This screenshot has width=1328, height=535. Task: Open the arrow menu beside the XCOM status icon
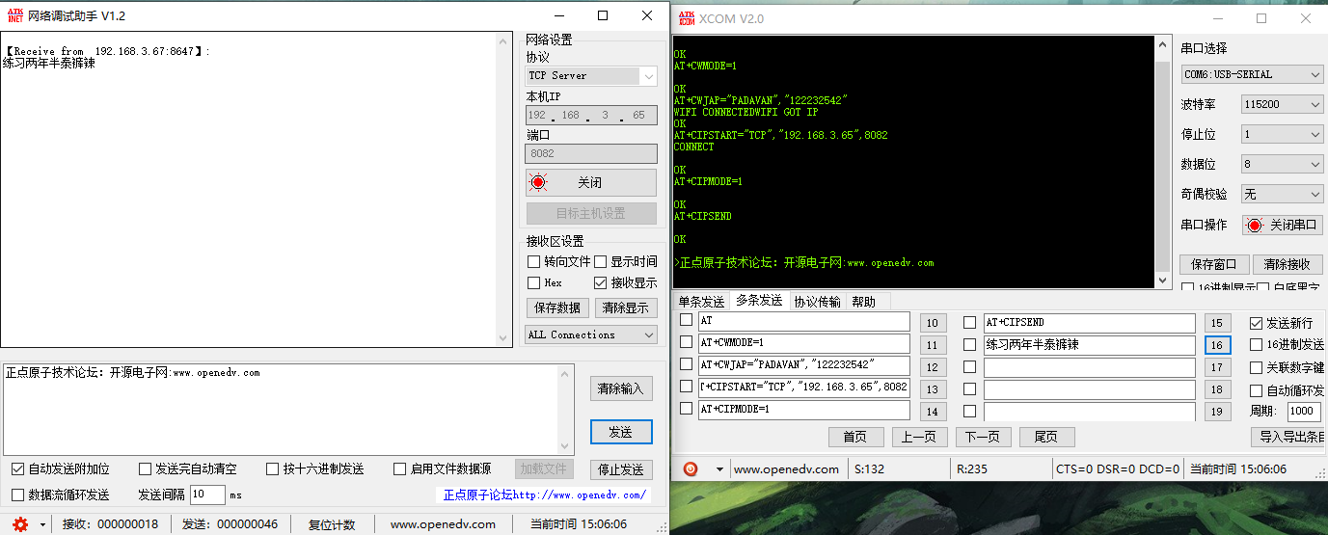(x=718, y=469)
